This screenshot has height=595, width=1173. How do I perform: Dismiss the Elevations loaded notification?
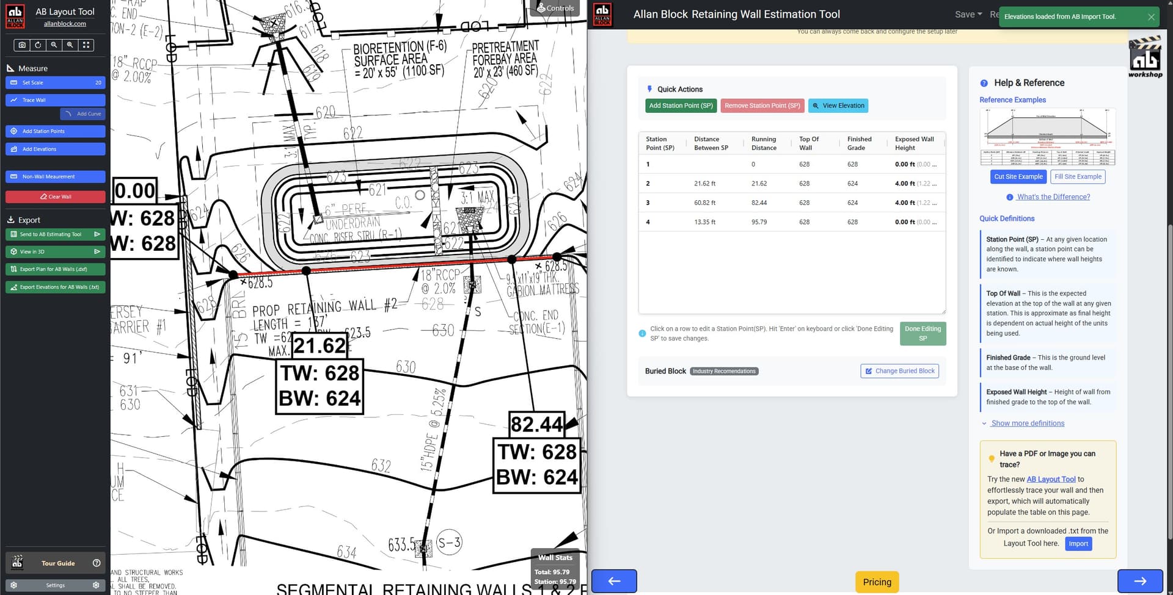[1152, 16]
